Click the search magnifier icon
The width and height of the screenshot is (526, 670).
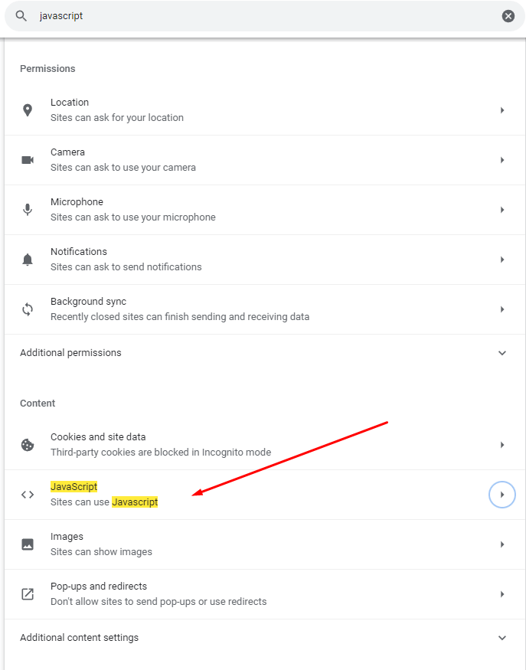[21, 16]
